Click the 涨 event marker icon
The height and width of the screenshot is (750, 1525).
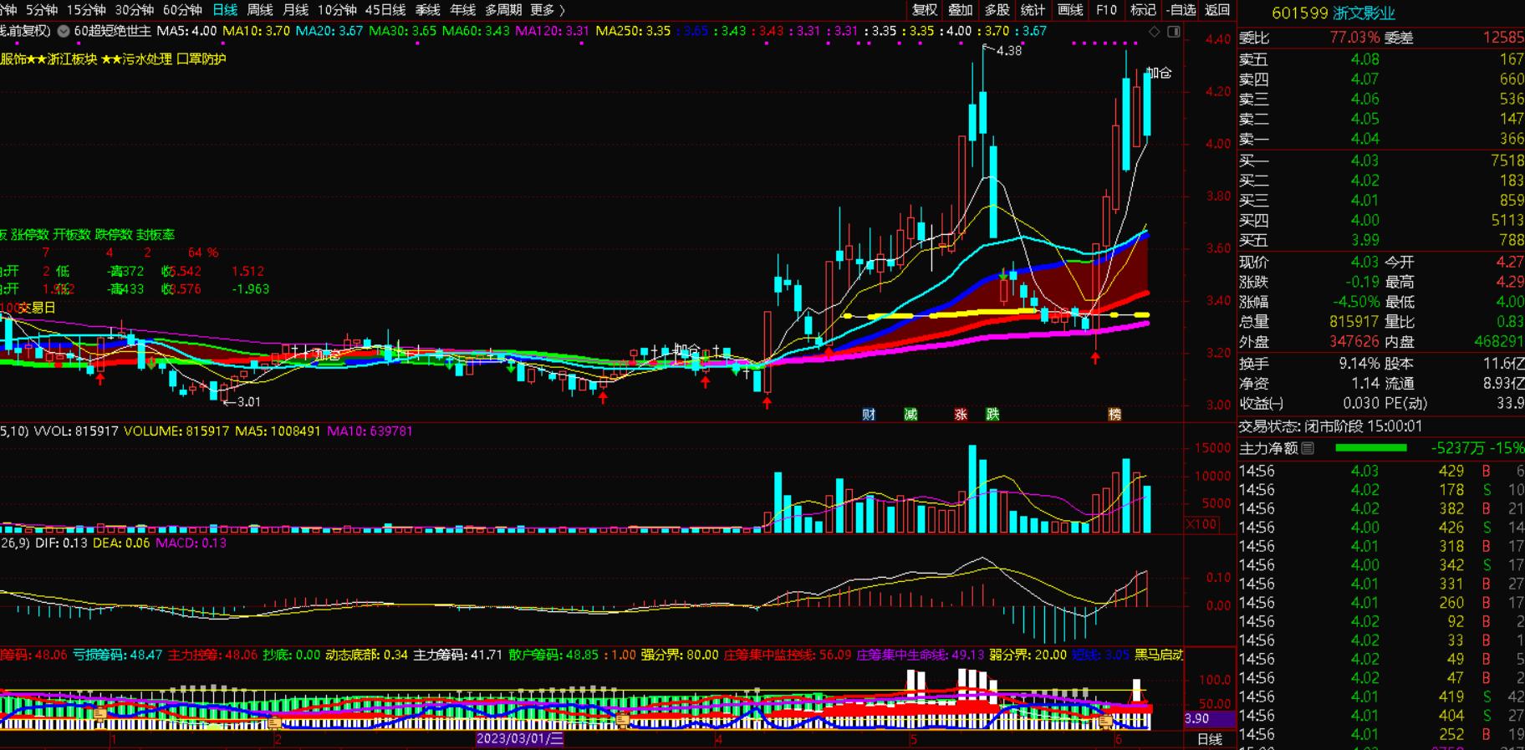coord(961,414)
